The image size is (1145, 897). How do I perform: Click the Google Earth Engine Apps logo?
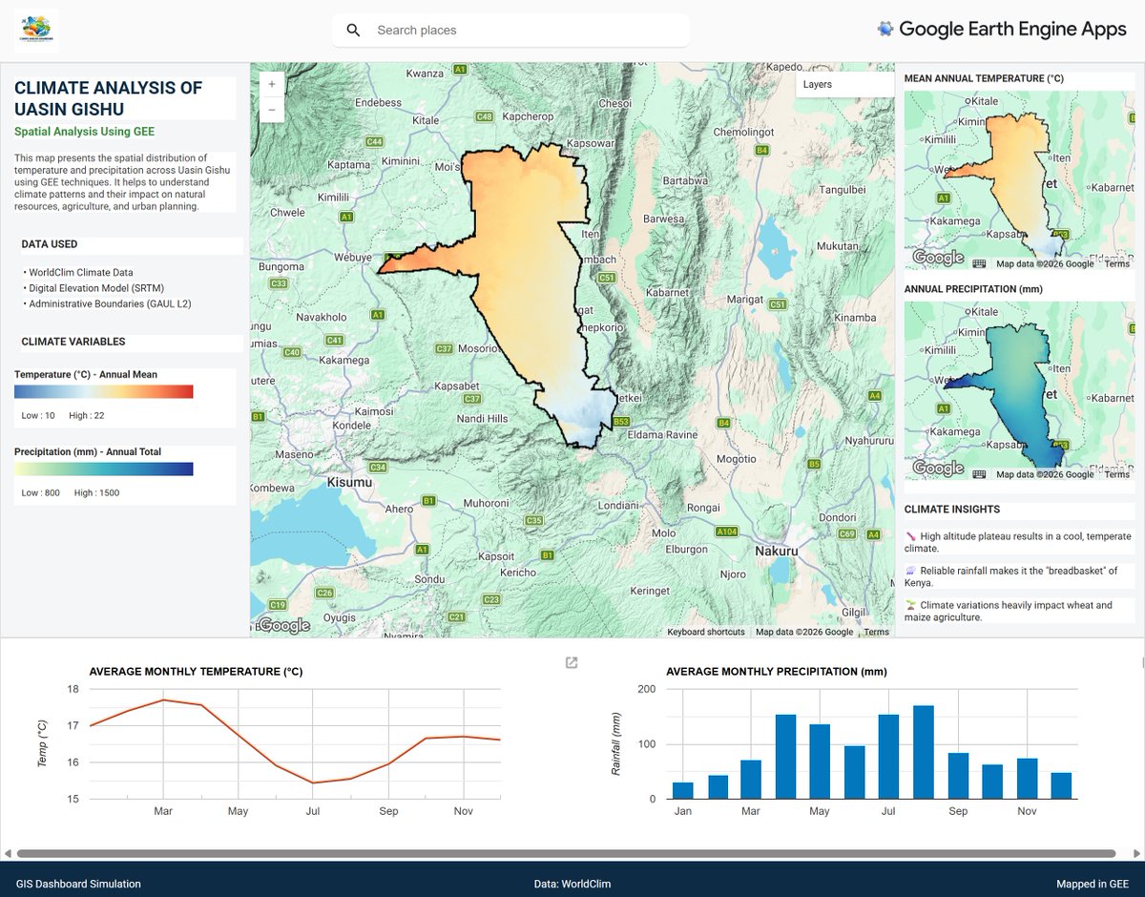click(x=1002, y=30)
